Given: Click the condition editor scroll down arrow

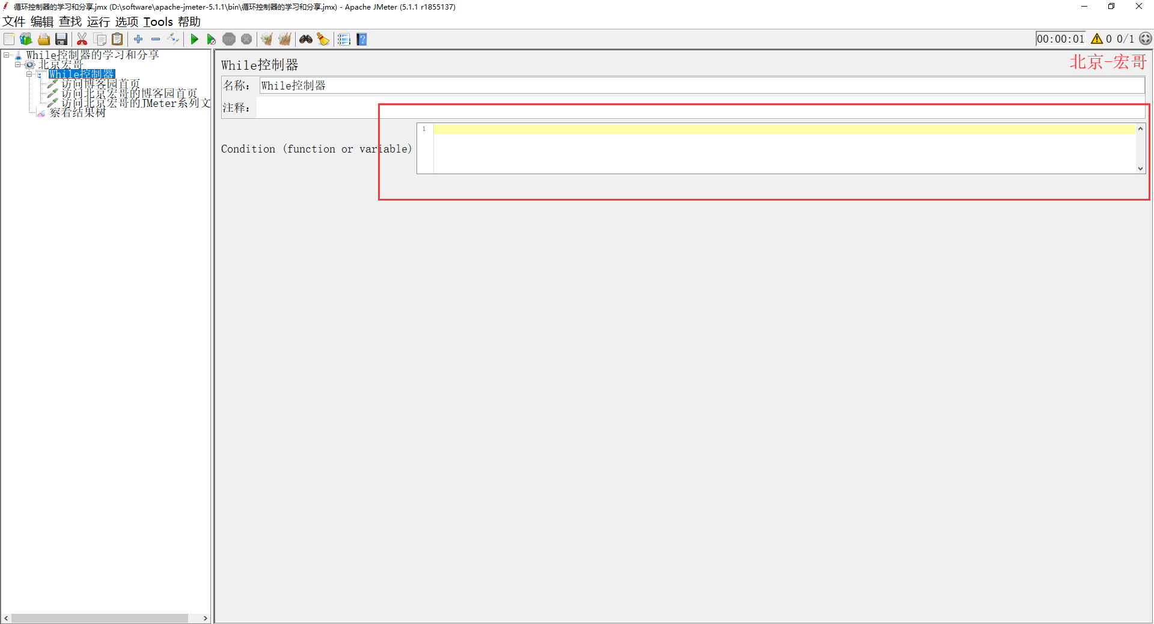Looking at the screenshot, I should pos(1140,169).
